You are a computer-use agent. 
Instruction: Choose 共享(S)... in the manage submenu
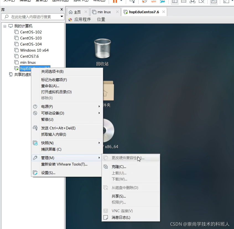click(119, 196)
